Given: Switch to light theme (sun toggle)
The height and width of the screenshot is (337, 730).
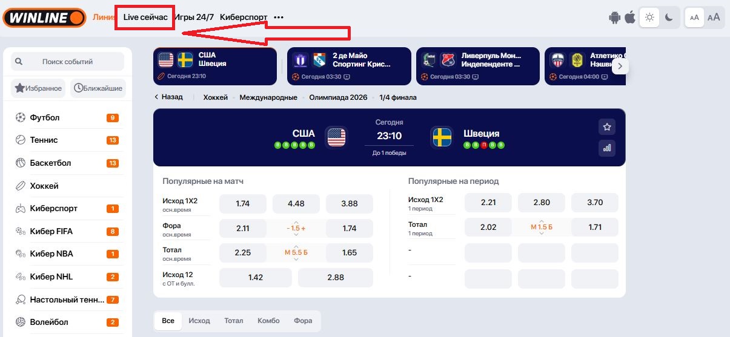Looking at the screenshot, I should tap(649, 18).
